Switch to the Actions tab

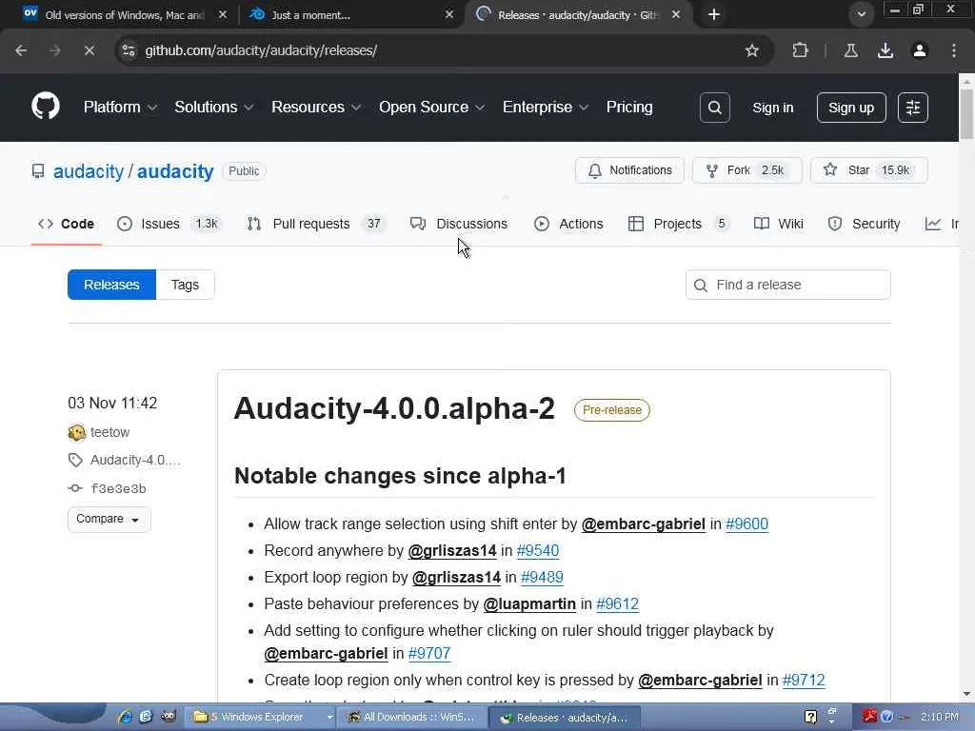[569, 224]
